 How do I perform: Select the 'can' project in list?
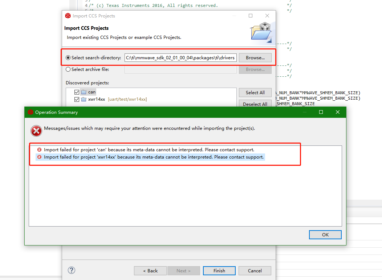[x=92, y=92]
